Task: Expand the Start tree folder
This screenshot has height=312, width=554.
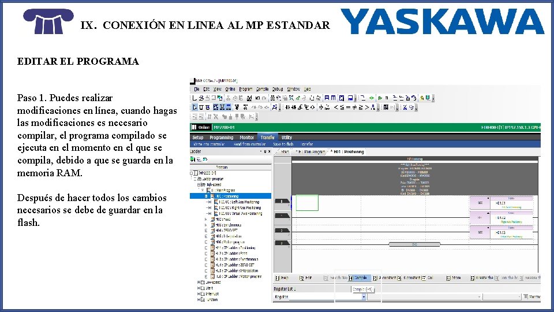Action: [x=199, y=288]
